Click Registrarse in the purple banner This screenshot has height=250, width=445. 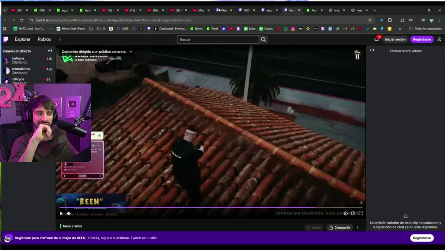point(422,238)
